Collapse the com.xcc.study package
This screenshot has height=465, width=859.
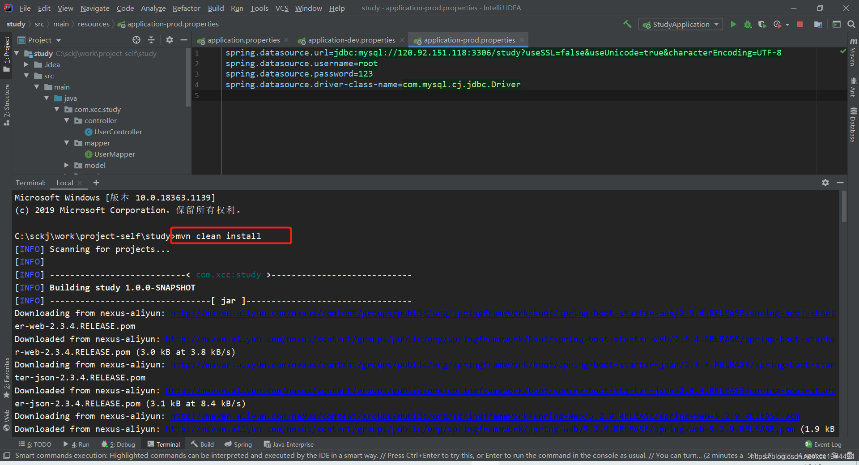(x=57, y=109)
